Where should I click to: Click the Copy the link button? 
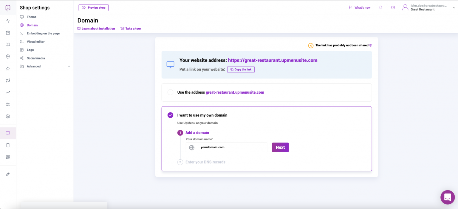(241, 70)
